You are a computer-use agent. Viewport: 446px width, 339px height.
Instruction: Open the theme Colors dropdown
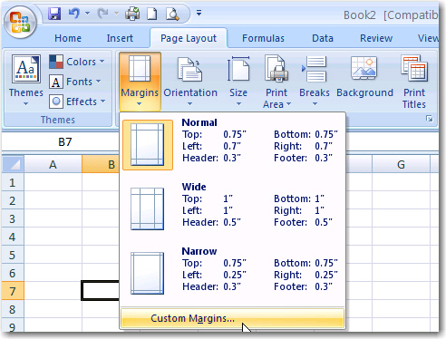[x=77, y=62]
